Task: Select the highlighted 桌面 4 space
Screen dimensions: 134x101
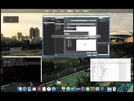Action: coord(70,11)
